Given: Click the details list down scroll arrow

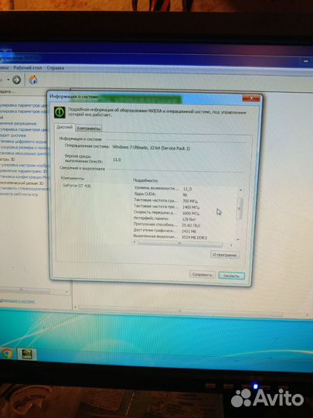Looking at the screenshot, I should 238,239.
